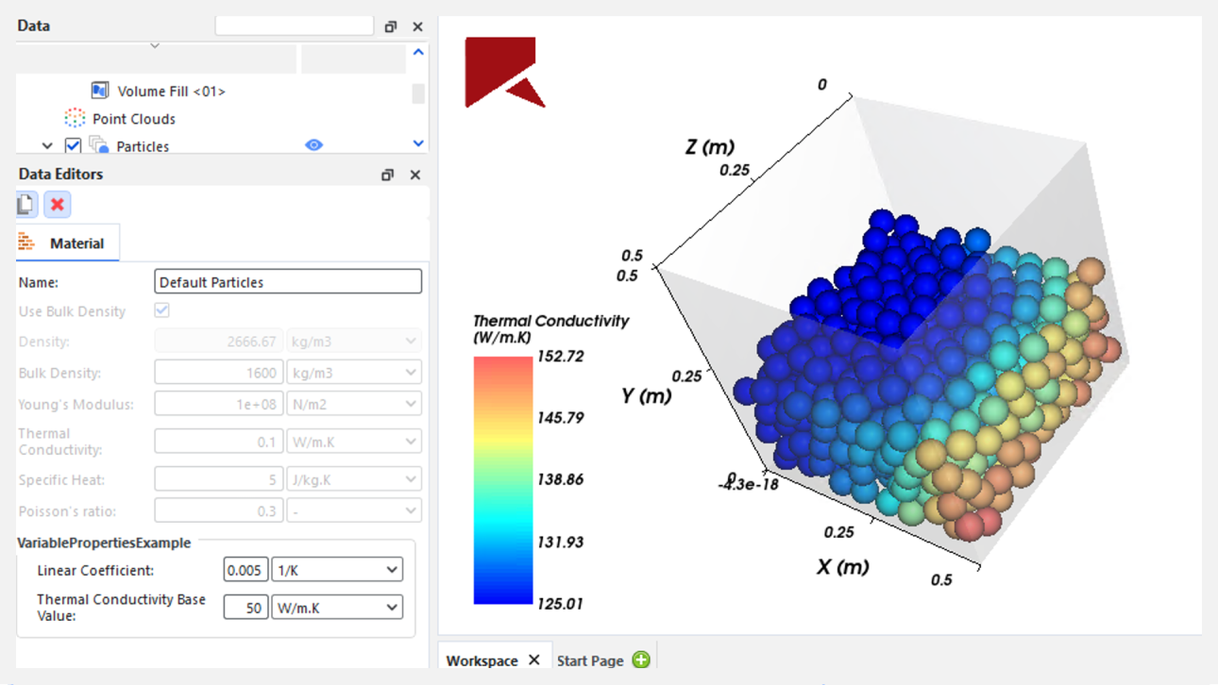Open the Linear Coefficient unit dropdown
The height and width of the screenshot is (685, 1218).
pos(337,570)
